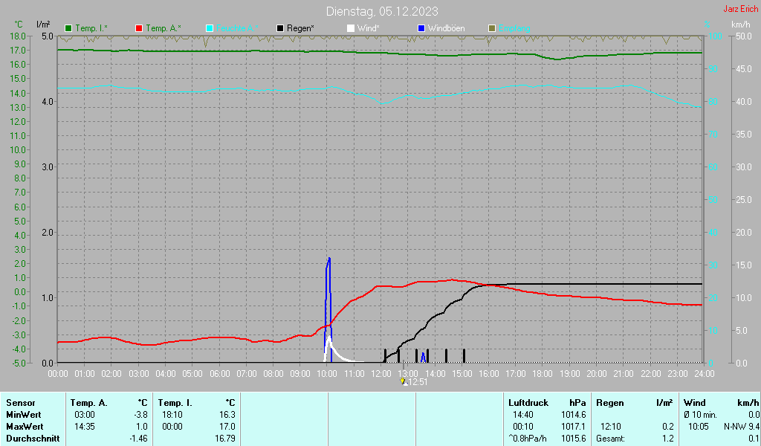Click the indoor minimum value '16.3'
761x446 pixels.
click(x=227, y=415)
